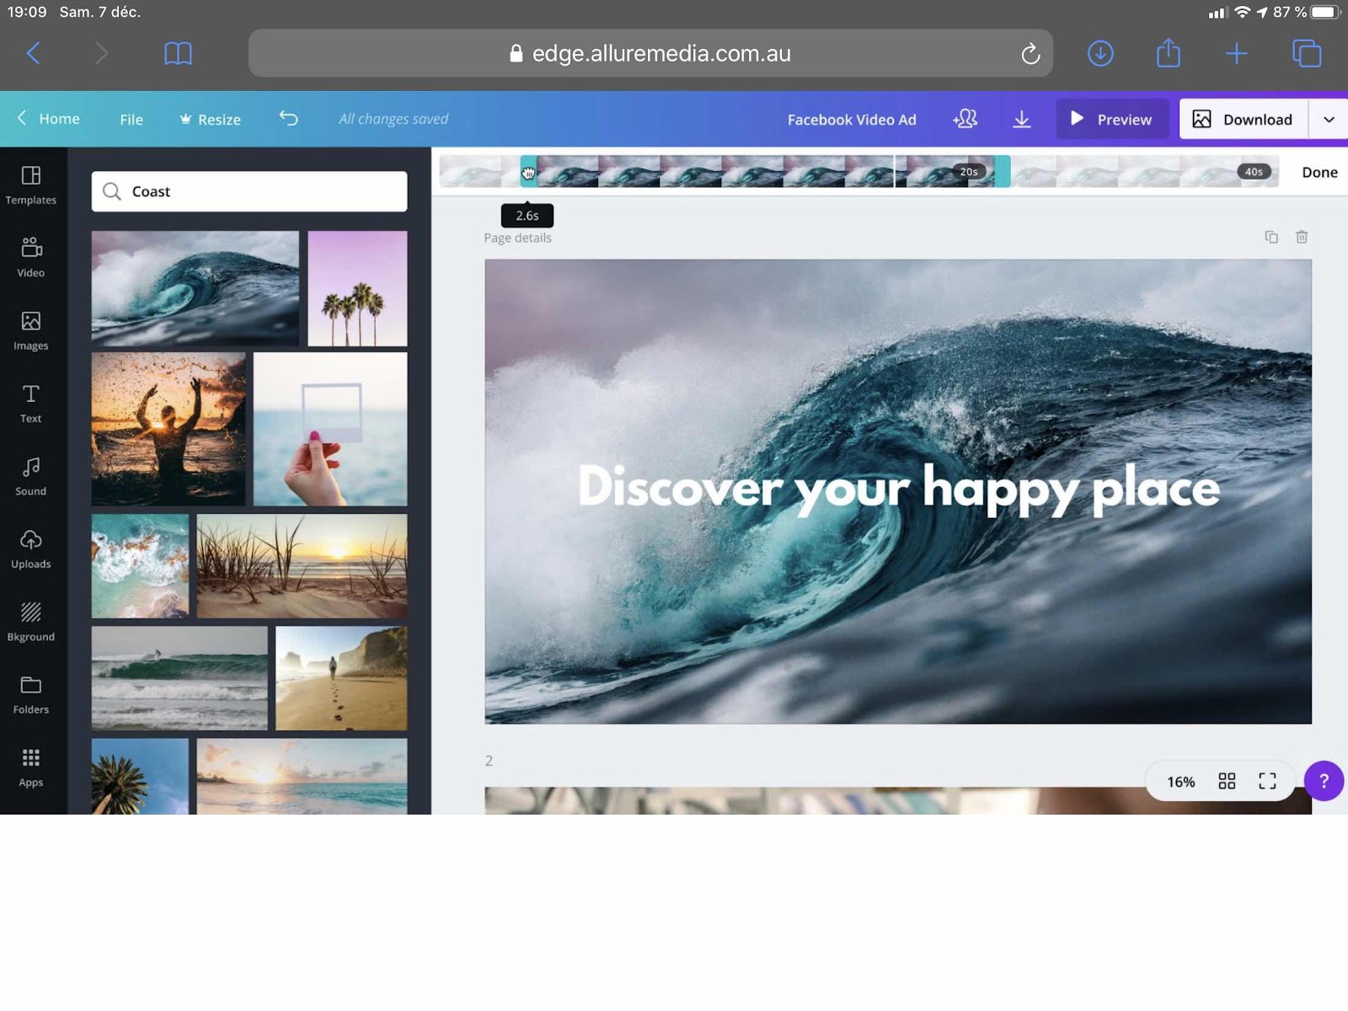Open the purple help button
The image size is (1348, 1011).
pyautogui.click(x=1324, y=781)
